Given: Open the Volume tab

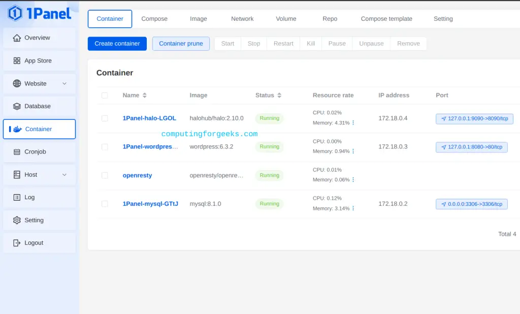Looking at the screenshot, I should pos(286,19).
